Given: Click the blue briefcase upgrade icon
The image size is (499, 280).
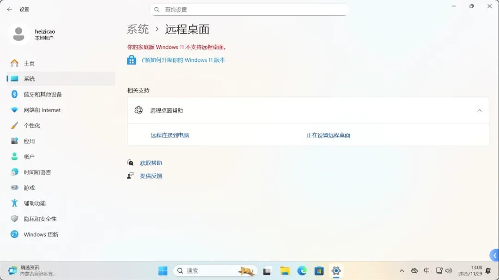Looking at the screenshot, I should [x=131, y=60].
